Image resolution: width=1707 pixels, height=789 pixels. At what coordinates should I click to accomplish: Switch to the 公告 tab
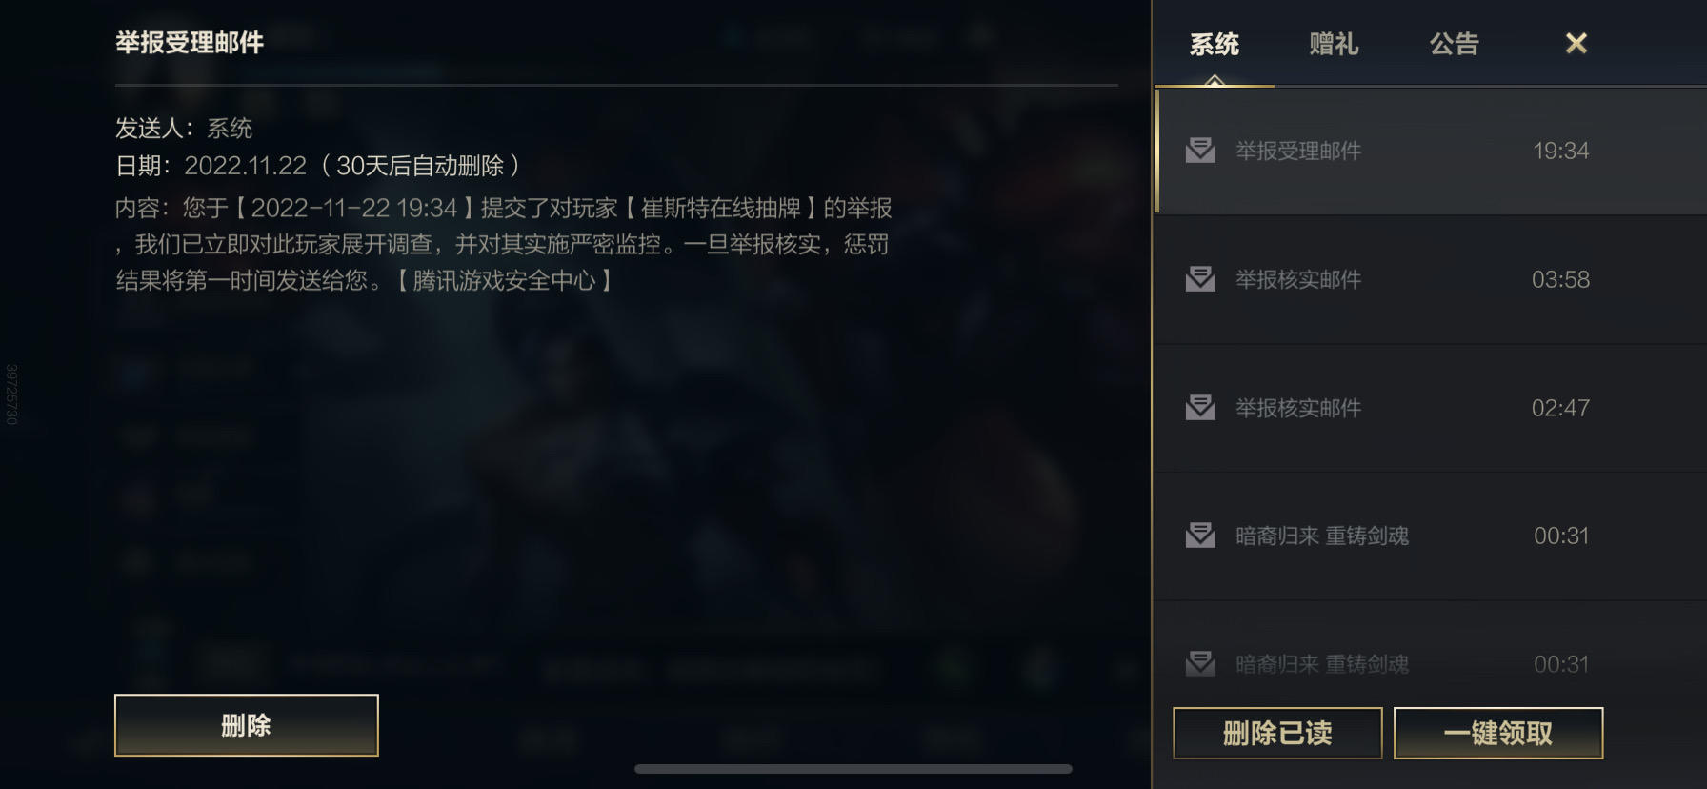pyautogui.click(x=1454, y=44)
